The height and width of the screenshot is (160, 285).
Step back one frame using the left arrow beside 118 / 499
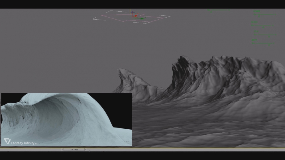tap(63, 149)
